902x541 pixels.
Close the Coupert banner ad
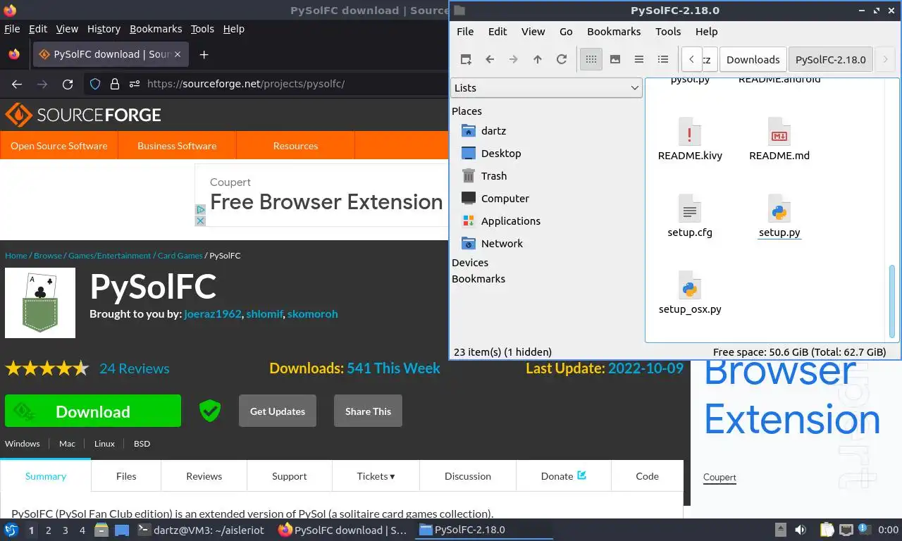(200, 220)
